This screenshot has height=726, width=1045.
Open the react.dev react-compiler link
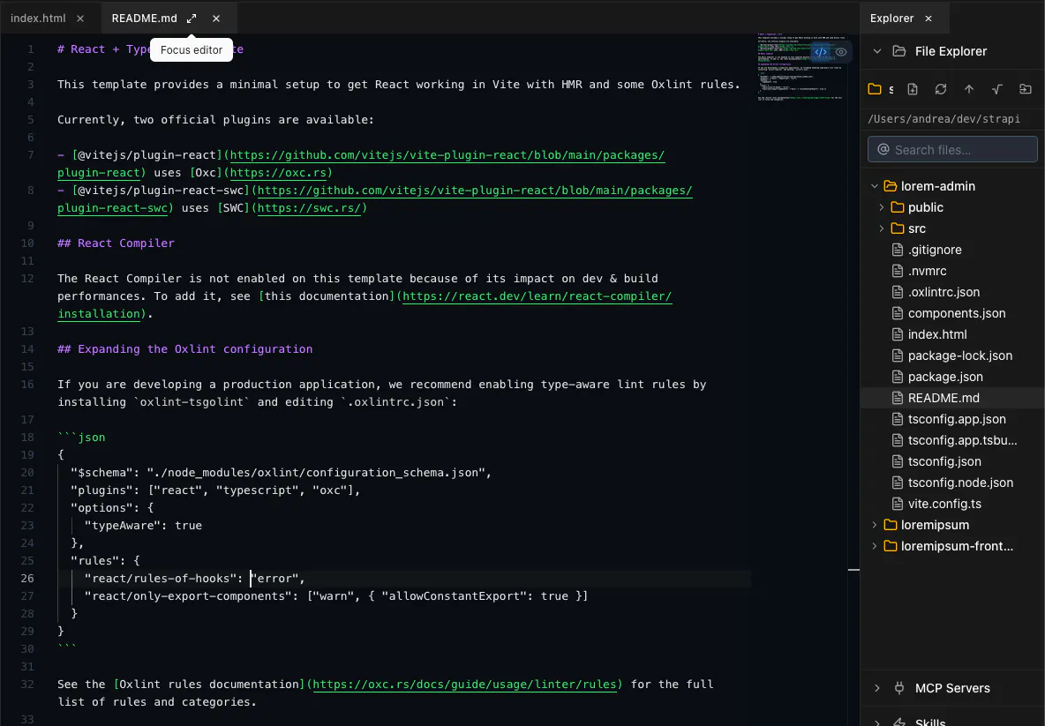point(538,296)
